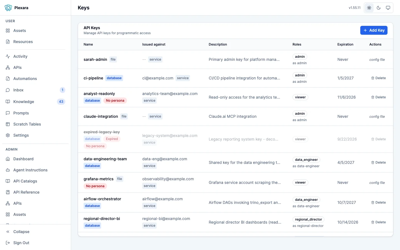Click No persona badge on analyst-readonly
The width and height of the screenshot is (400, 250).
[x=115, y=101]
